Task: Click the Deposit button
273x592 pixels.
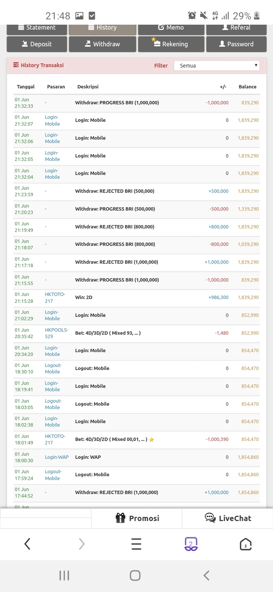Action: click(37, 44)
